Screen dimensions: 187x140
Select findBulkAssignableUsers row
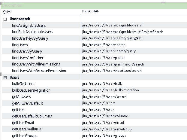(x=95, y=32)
